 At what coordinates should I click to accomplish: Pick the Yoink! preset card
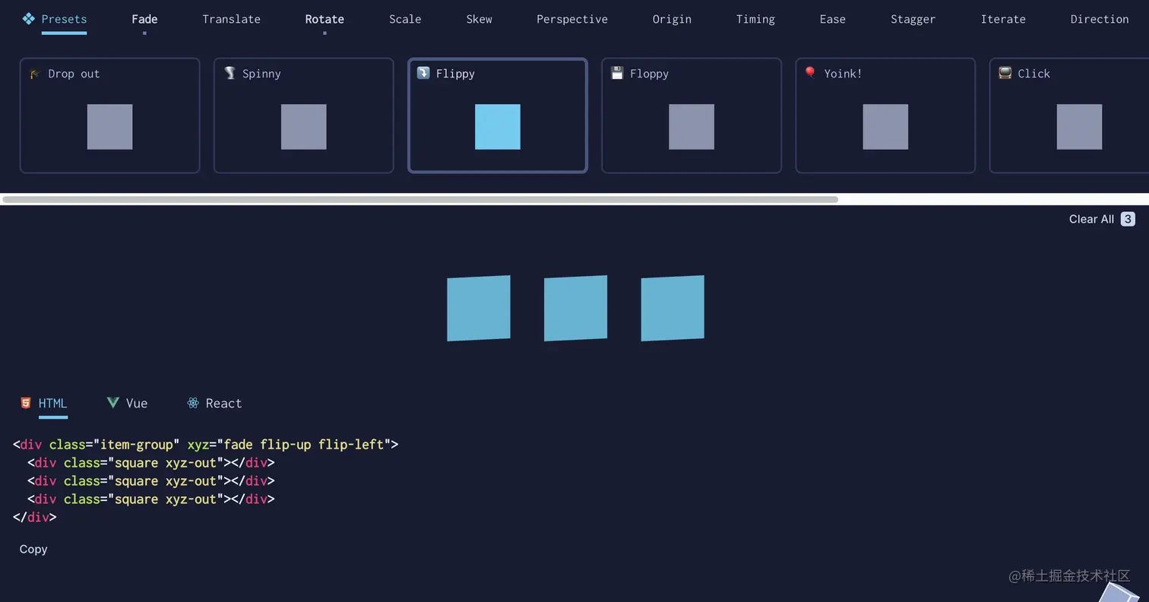pyautogui.click(x=885, y=116)
